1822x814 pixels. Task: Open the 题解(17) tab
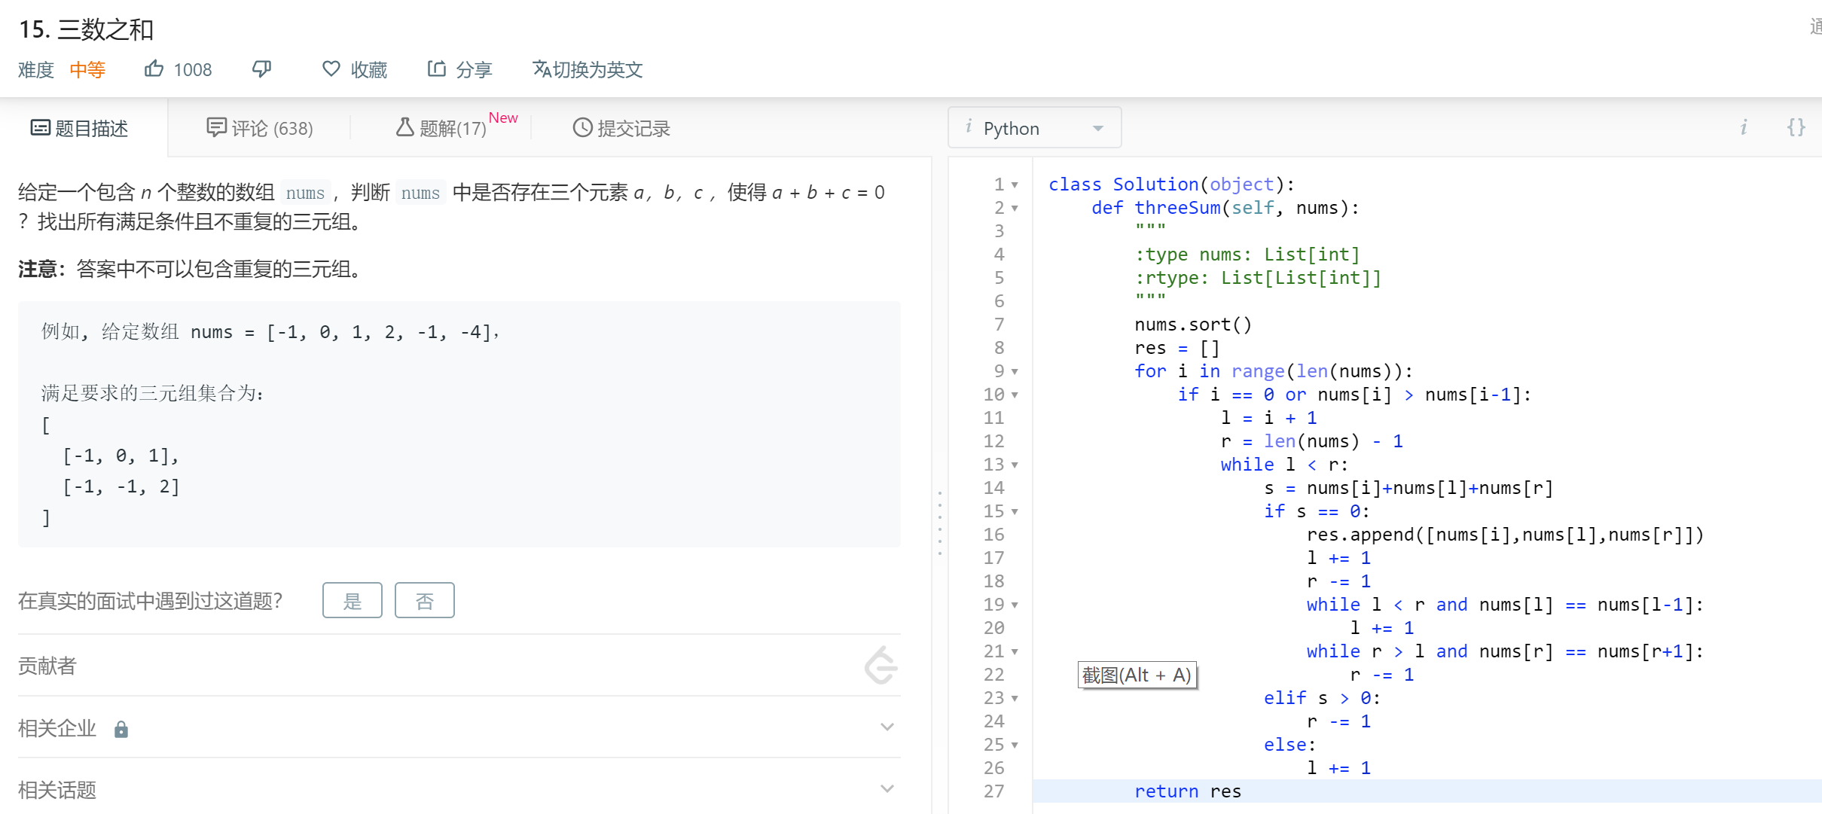pyautogui.click(x=442, y=128)
